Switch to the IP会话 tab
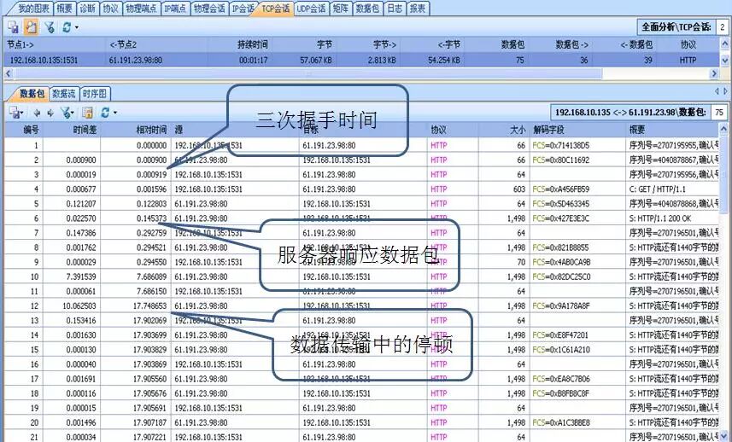 pyautogui.click(x=243, y=9)
